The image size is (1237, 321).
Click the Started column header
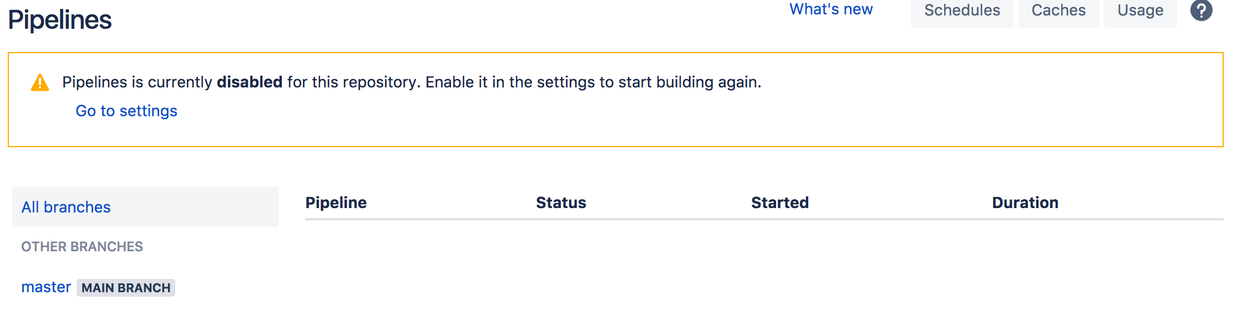780,203
